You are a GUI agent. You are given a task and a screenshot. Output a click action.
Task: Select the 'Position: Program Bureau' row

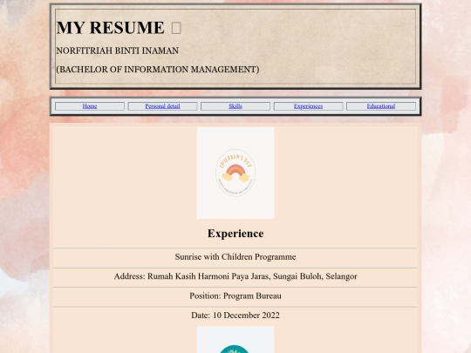[235, 296]
